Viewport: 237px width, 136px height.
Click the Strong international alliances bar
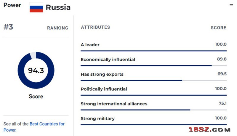[x=153, y=110]
